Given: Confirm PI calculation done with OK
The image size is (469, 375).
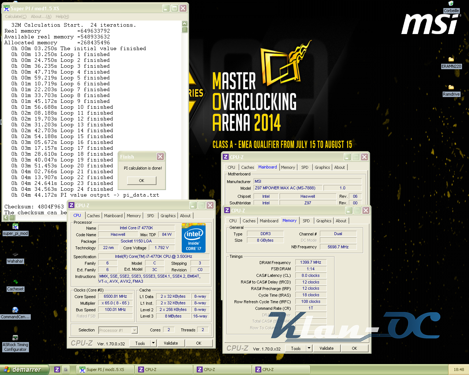Looking at the screenshot, I should (142, 181).
